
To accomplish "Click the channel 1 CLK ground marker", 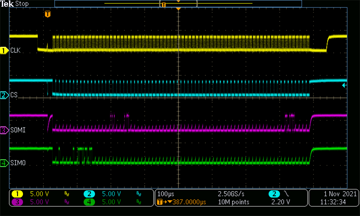I will pyautogui.click(x=4, y=51).
